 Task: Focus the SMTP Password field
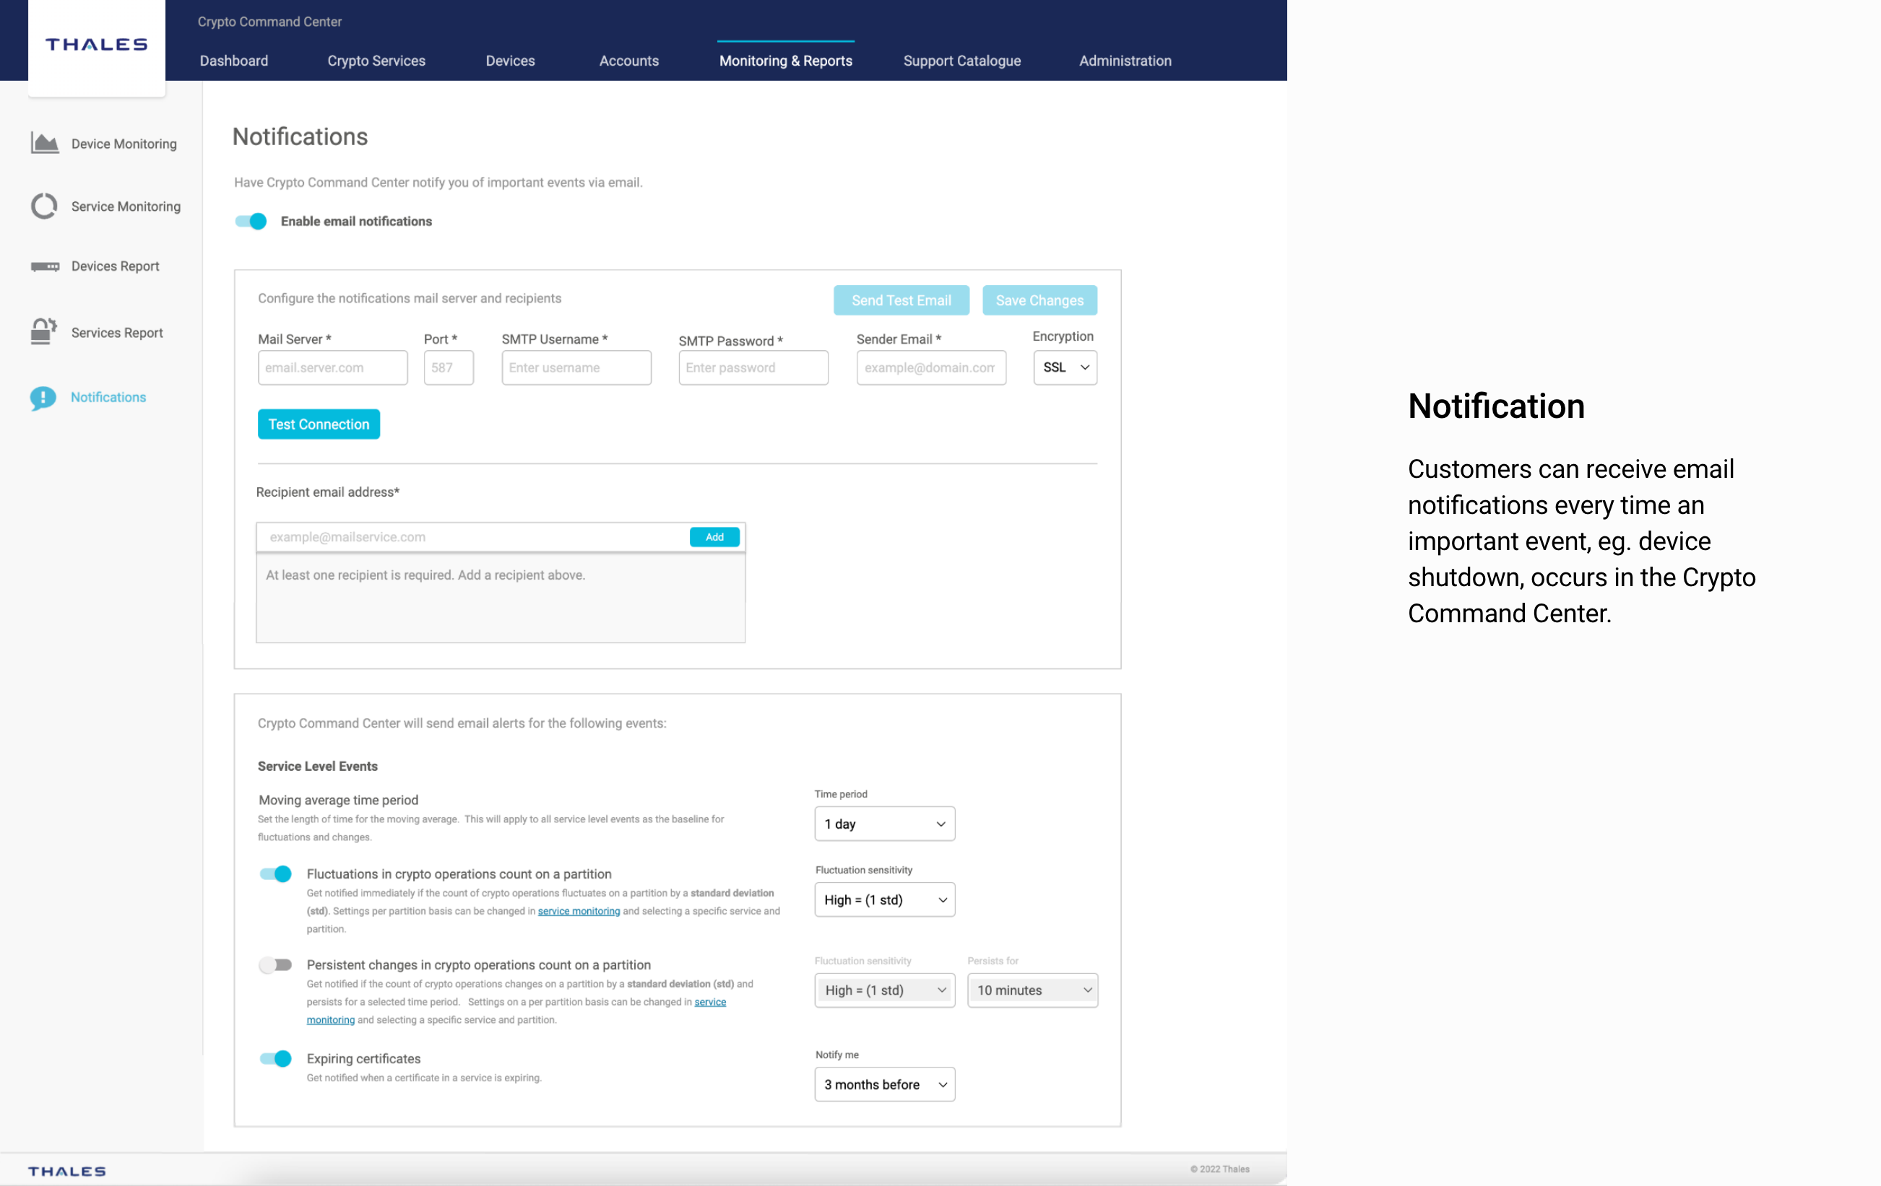pyautogui.click(x=753, y=367)
